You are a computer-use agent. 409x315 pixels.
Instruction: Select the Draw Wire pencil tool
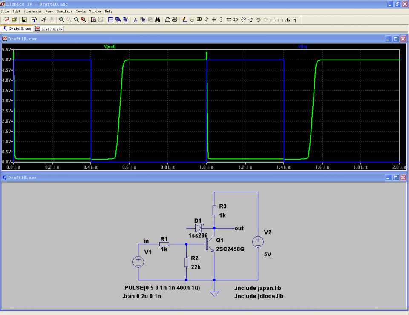[x=184, y=20]
